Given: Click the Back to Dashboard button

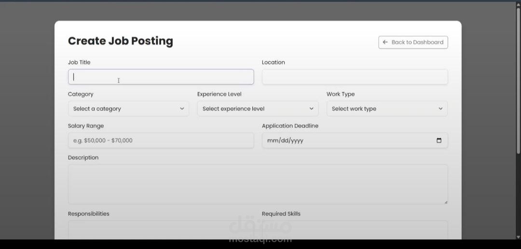Looking at the screenshot, I should (413, 42).
